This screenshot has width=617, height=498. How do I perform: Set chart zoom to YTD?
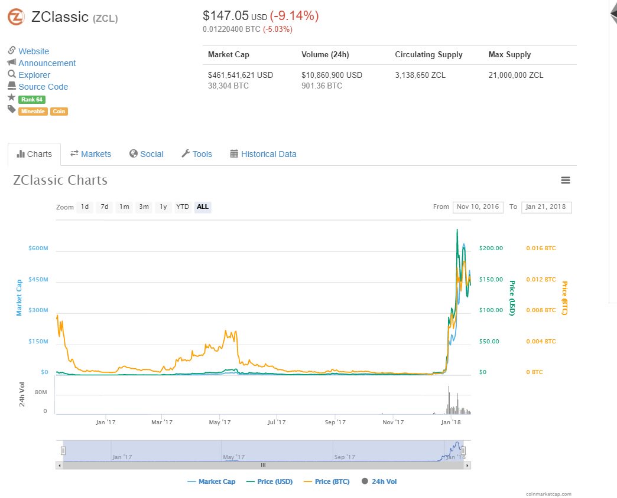[x=183, y=207]
